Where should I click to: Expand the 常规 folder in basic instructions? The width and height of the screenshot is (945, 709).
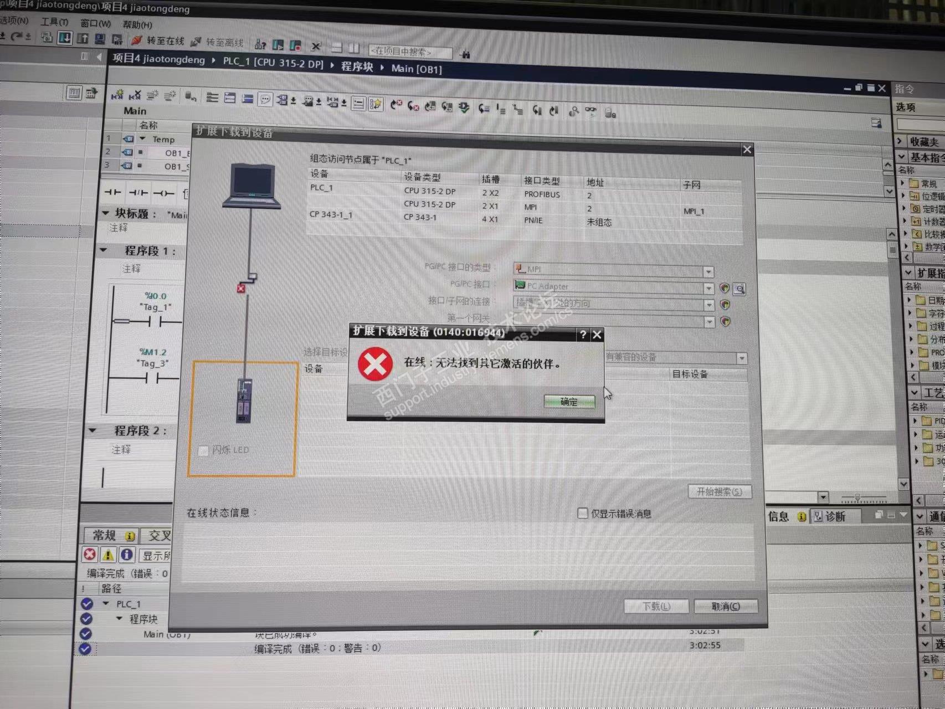(x=903, y=183)
